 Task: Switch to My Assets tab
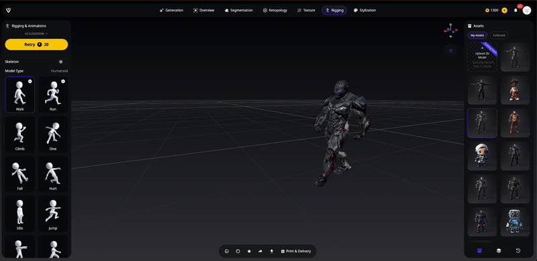tap(477, 35)
